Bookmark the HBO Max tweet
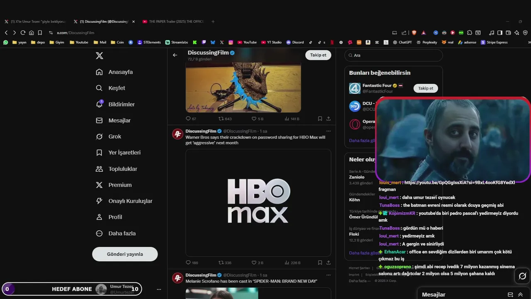The width and height of the screenshot is (531, 299). (x=320, y=262)
